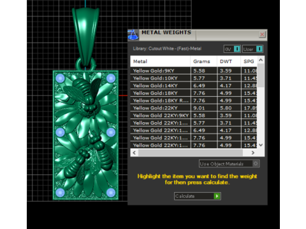Toggle the User library switch
The height and width of the screenshot is (229, 306).
tap(252, 49)
